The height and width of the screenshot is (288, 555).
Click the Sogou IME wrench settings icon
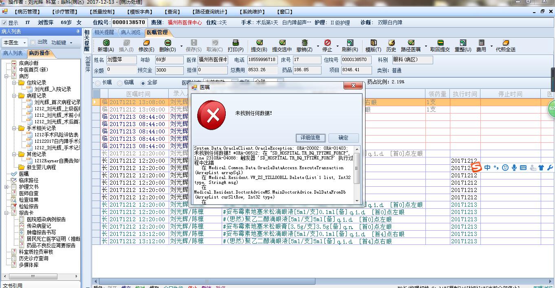[x=550, y=168]
